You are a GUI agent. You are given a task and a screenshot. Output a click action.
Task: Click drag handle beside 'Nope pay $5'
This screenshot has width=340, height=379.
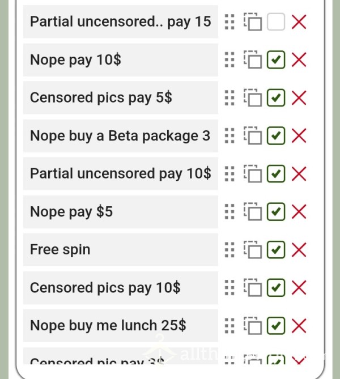tap(229, 212)
